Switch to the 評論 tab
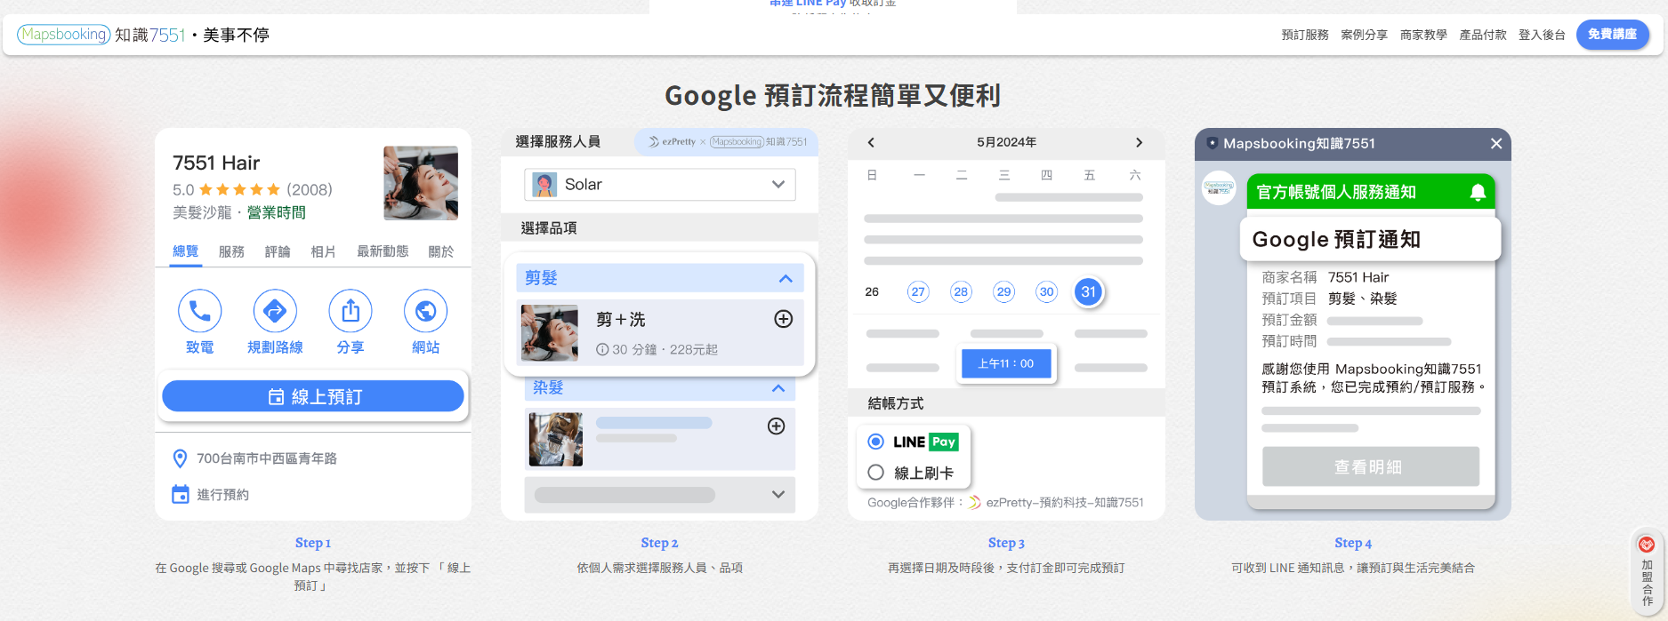The height and width of the screenshot is (621, 1668). (277, 251)
